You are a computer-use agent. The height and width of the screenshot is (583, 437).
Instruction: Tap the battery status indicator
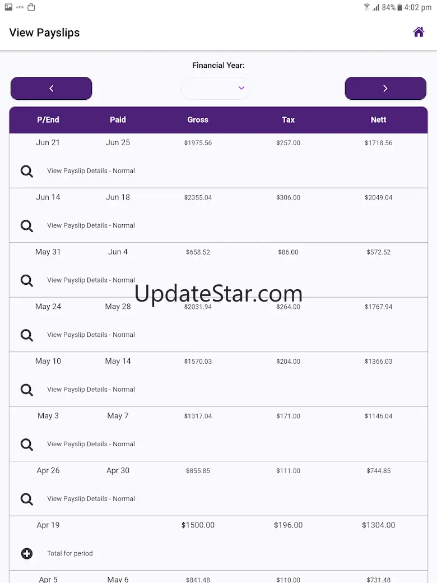(x=401, y=7)
